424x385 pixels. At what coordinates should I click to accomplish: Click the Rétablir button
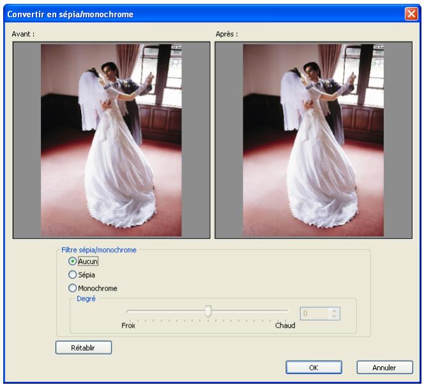(x=84, y=348)
